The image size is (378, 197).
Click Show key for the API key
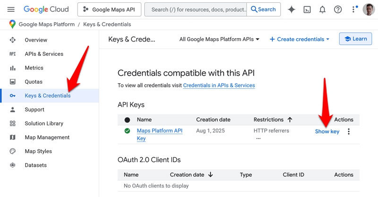[327, 131]
